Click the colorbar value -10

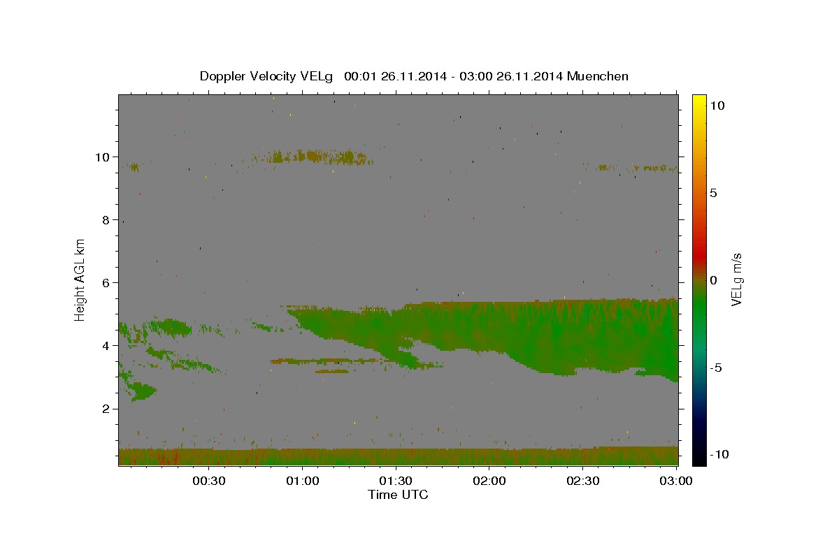point(719,454)
